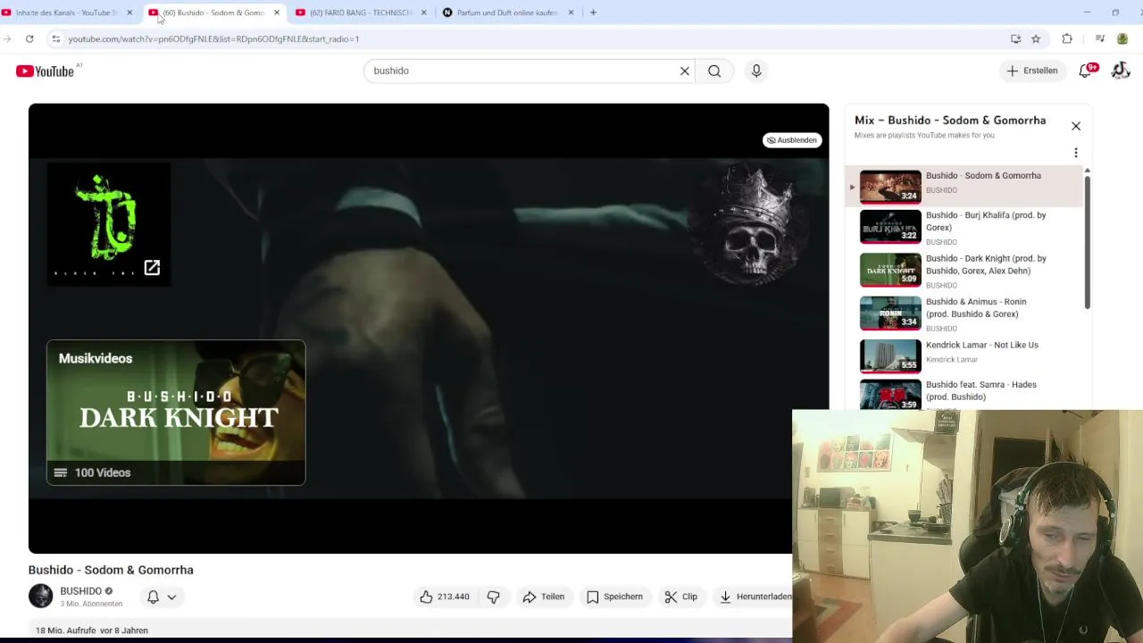This screenshot has height=643, width=1143.
Task: Open the browser profile avatar
Action: pyautogui.click(x=1122, y=39)
